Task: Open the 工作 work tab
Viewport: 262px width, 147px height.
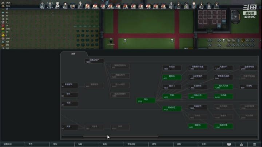Action: point(37,144)
